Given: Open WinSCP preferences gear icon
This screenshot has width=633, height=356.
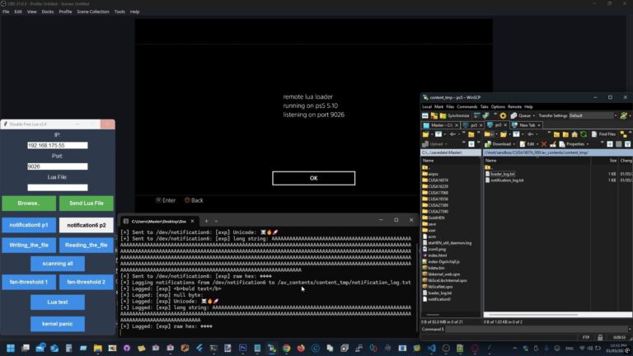Looking at the screenshot, I should [x=503, y=115].
